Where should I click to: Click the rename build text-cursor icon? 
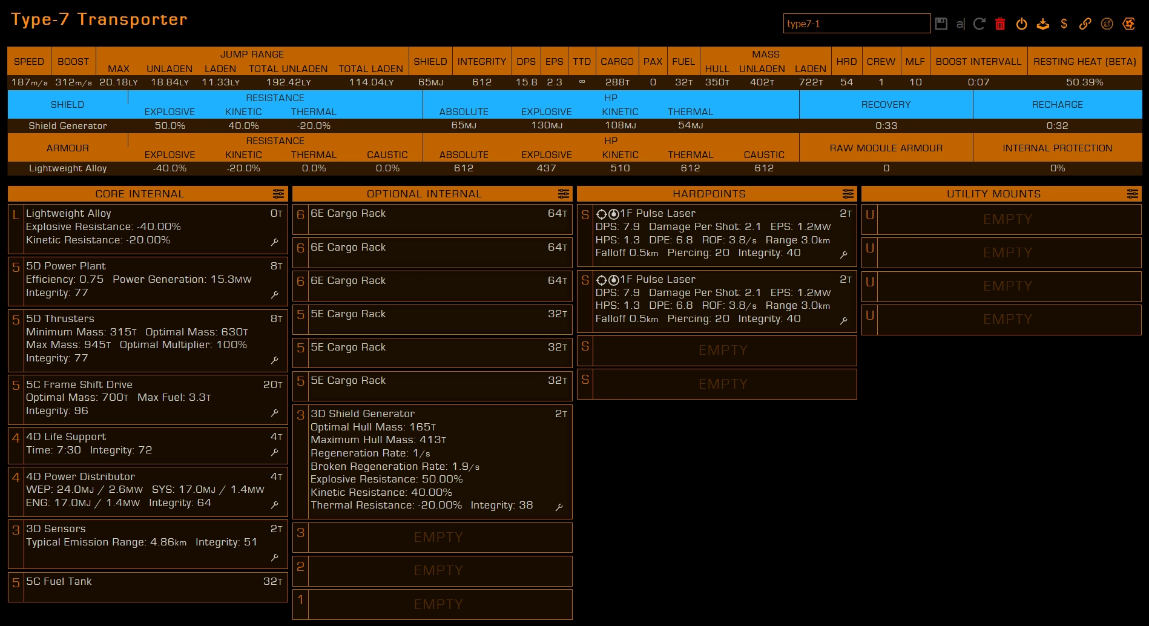960,24
